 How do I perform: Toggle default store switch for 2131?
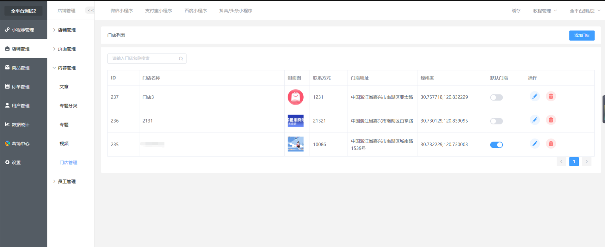coord(496,121)
